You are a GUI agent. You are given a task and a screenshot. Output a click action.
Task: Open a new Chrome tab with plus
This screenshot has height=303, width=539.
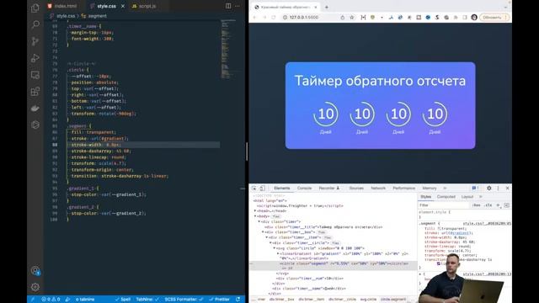point(327,7)
